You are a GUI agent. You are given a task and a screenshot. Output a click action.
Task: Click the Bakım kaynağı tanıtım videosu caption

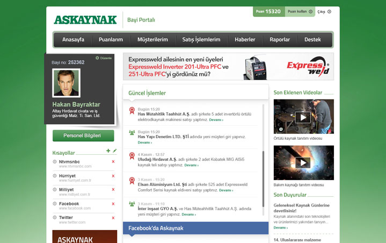298,185
